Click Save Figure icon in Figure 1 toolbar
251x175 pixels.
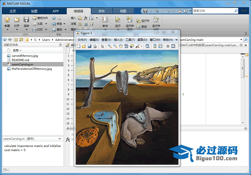coord(89,46)
